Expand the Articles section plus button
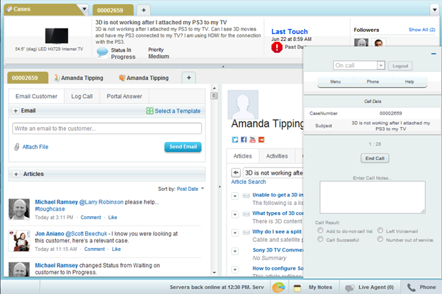The width and height of the screenshot is (442, 294). coord(16,174)
